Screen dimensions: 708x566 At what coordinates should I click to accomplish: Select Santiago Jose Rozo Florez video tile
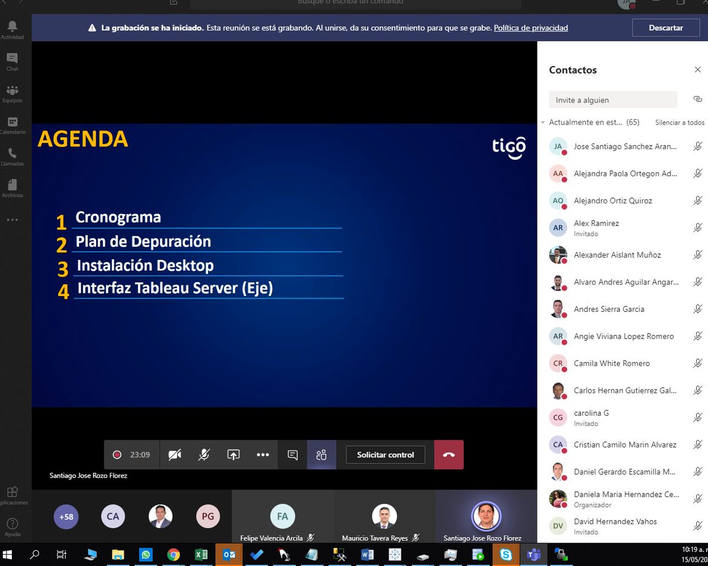click(x=486, y=516)
